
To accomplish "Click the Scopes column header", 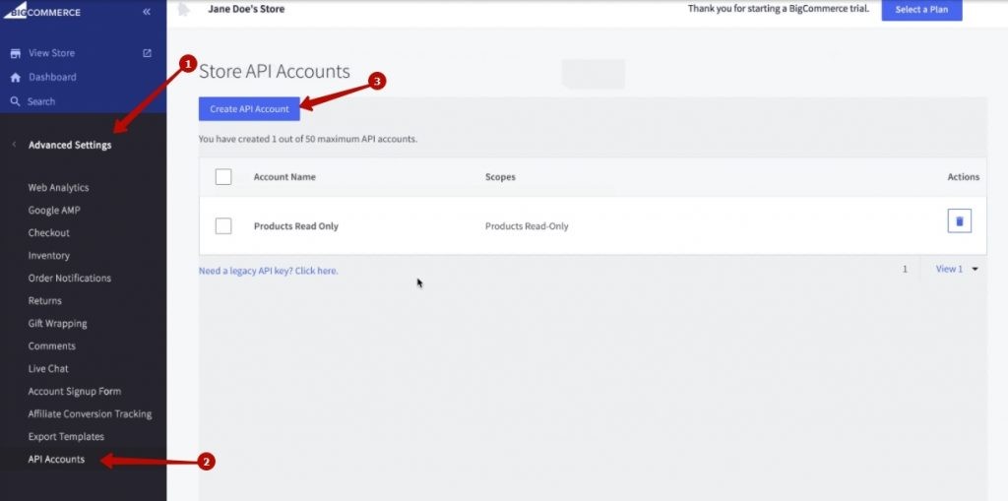I will coord(500,177).
